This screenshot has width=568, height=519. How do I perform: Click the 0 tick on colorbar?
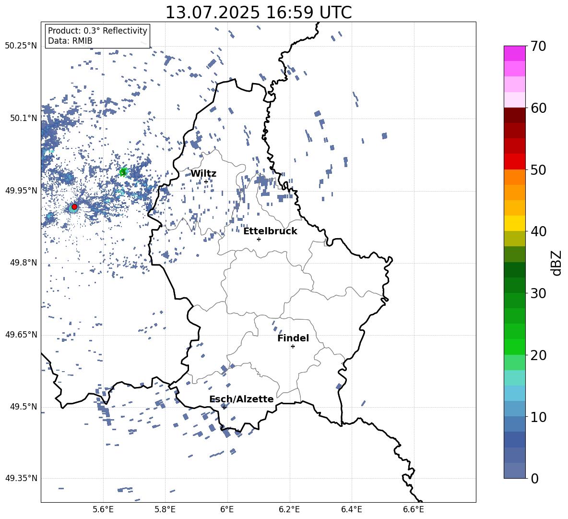tap(535, 478)
